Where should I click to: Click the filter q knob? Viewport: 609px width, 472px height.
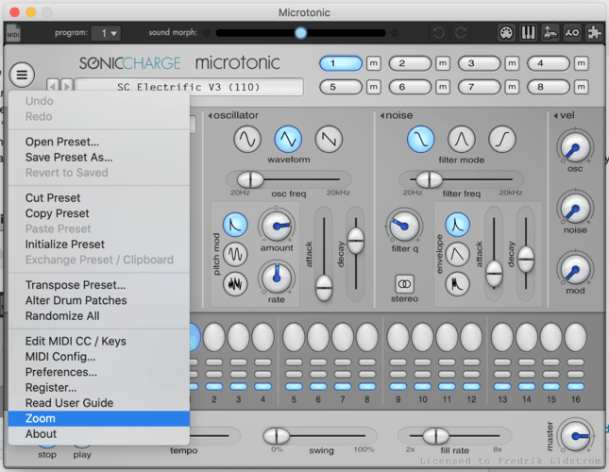coord(404,226)
